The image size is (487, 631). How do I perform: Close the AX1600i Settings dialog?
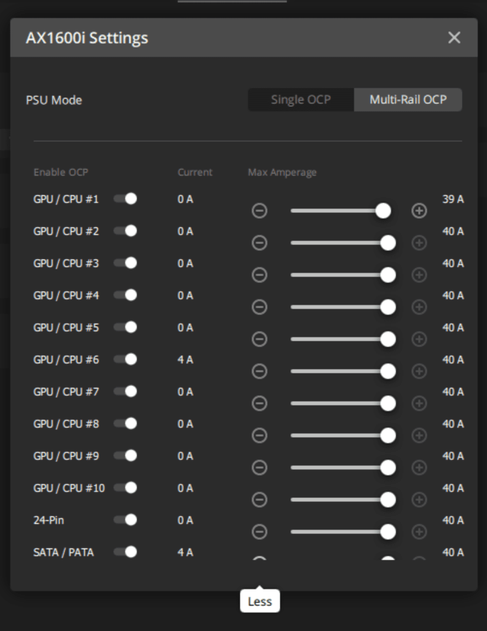coord(454,37)
